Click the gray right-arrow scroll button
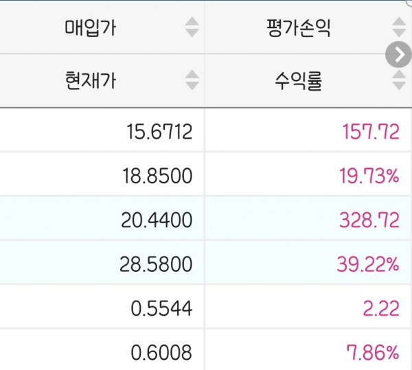The image size is (412, 370). coord(398,55)
